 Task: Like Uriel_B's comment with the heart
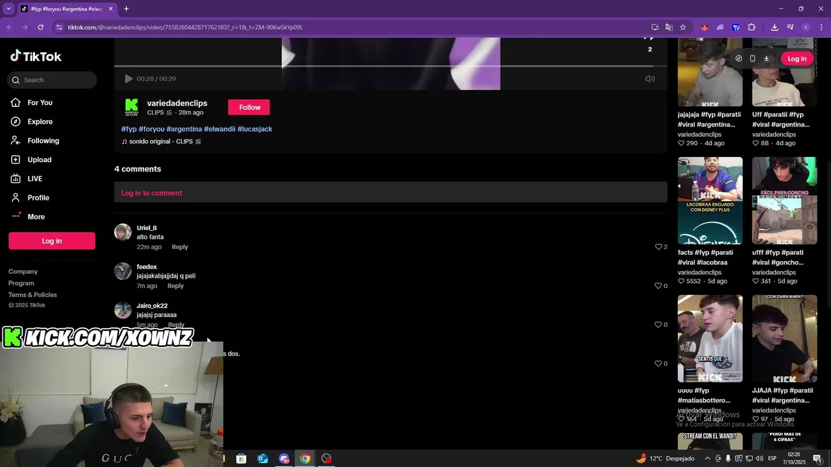(658, 247)
